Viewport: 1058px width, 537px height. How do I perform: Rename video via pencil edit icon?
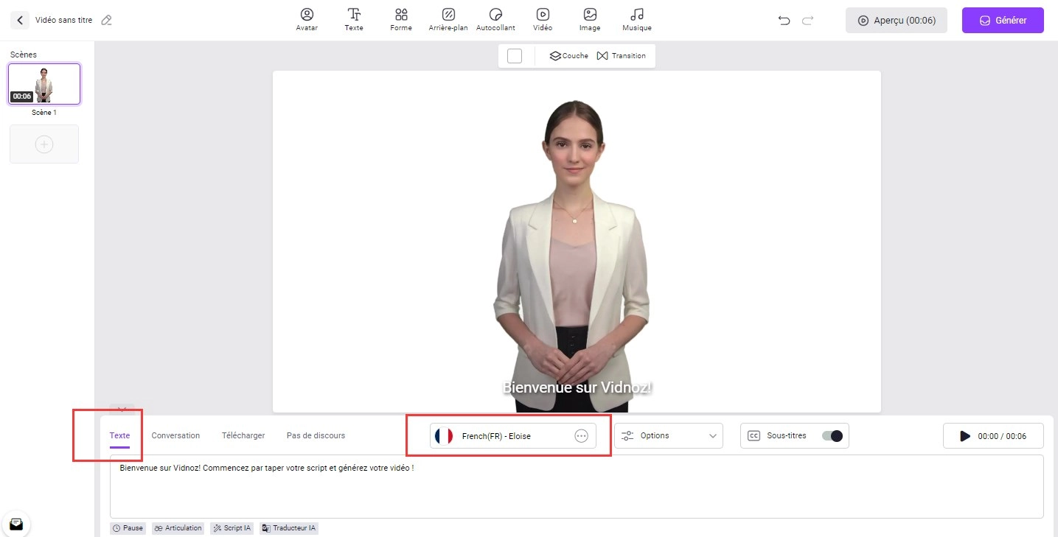(x=106, y=21)
